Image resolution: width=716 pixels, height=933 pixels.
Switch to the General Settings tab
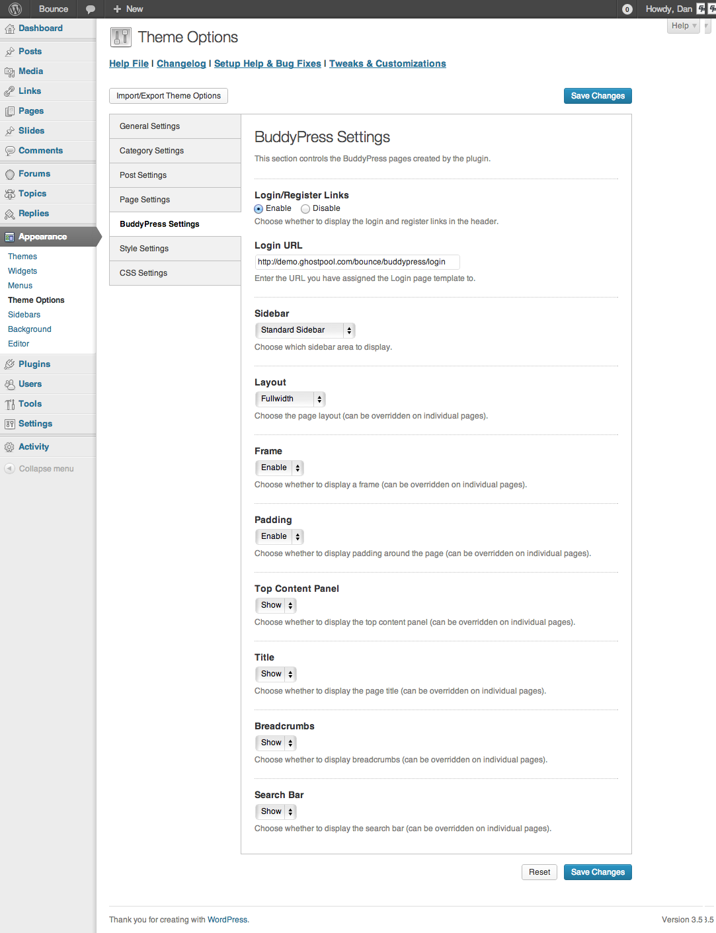(x=149, y=126)
